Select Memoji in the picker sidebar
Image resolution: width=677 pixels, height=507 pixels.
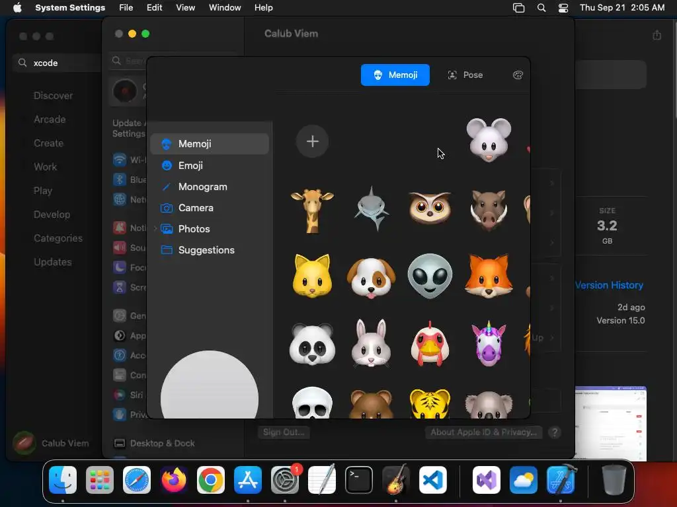[x=210, y=144]
